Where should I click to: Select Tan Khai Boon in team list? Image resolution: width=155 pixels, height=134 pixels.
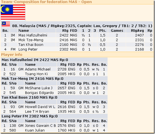click(31, 45)
